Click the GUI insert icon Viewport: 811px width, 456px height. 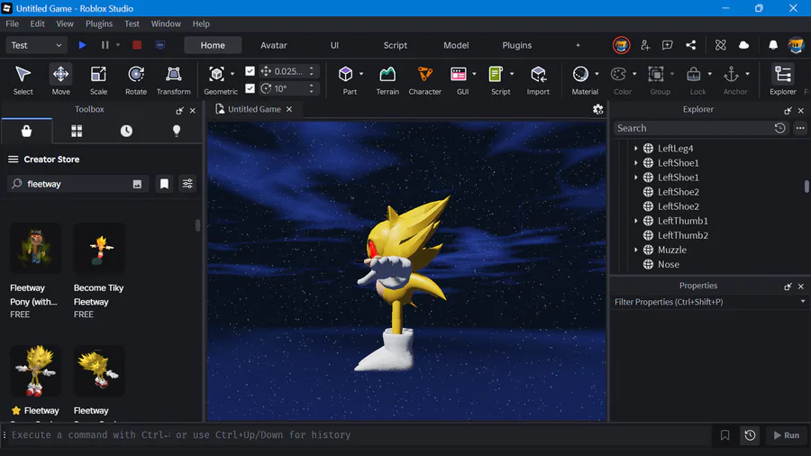(x=459, y=75)
